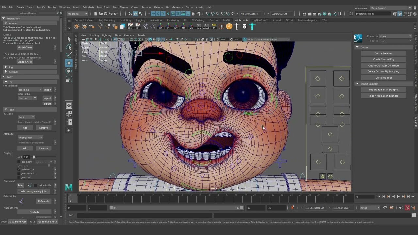The height and width of the screenshot is (235, 418).
Task: Open the twist/bendy Attribute dropdown
Action: pyautogui.click(x=41, y=137)
